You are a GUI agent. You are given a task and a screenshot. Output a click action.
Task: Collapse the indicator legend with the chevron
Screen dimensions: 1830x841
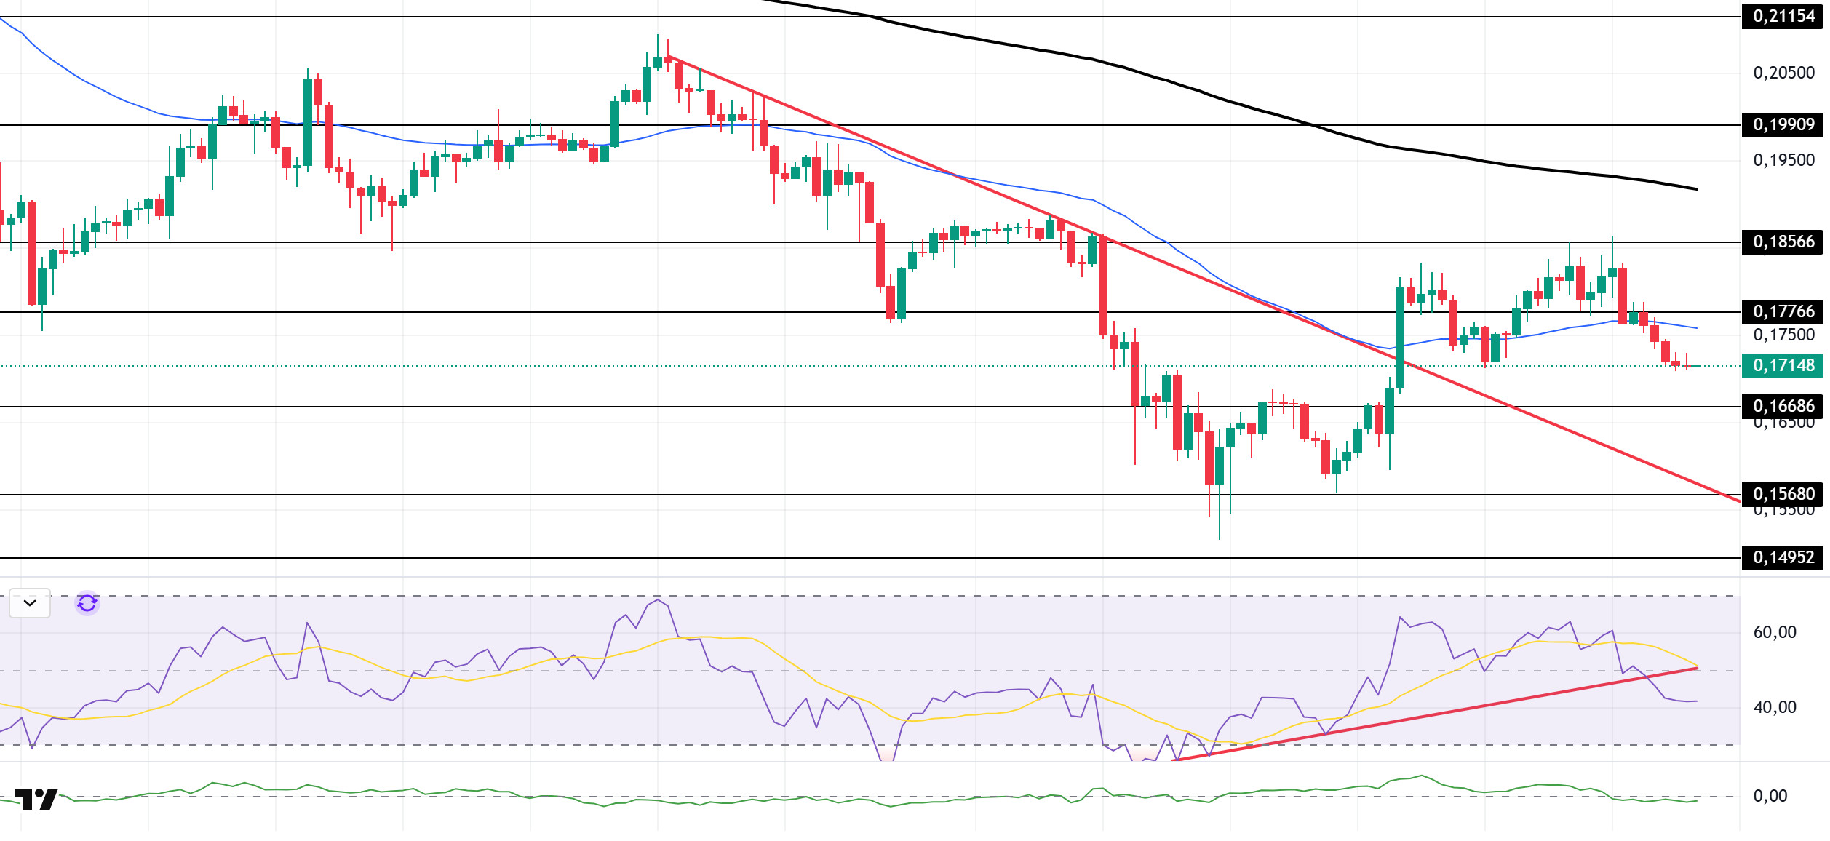coord(30,603)
